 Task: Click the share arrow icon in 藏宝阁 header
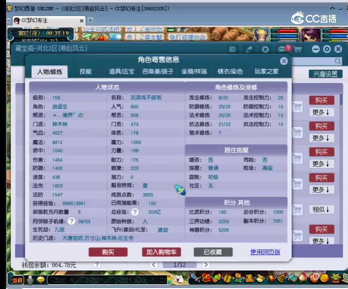(249, 49)
